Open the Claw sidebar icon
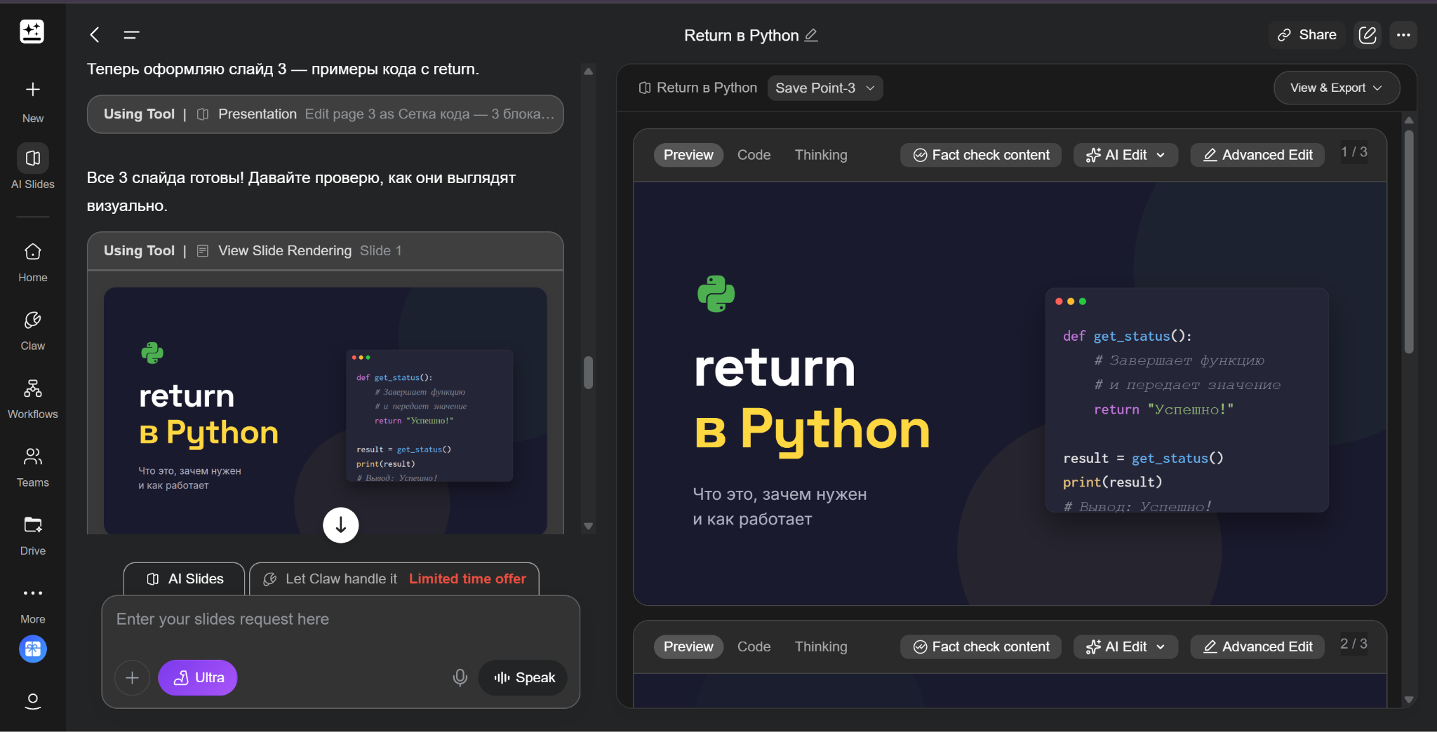 pos(33,321)
